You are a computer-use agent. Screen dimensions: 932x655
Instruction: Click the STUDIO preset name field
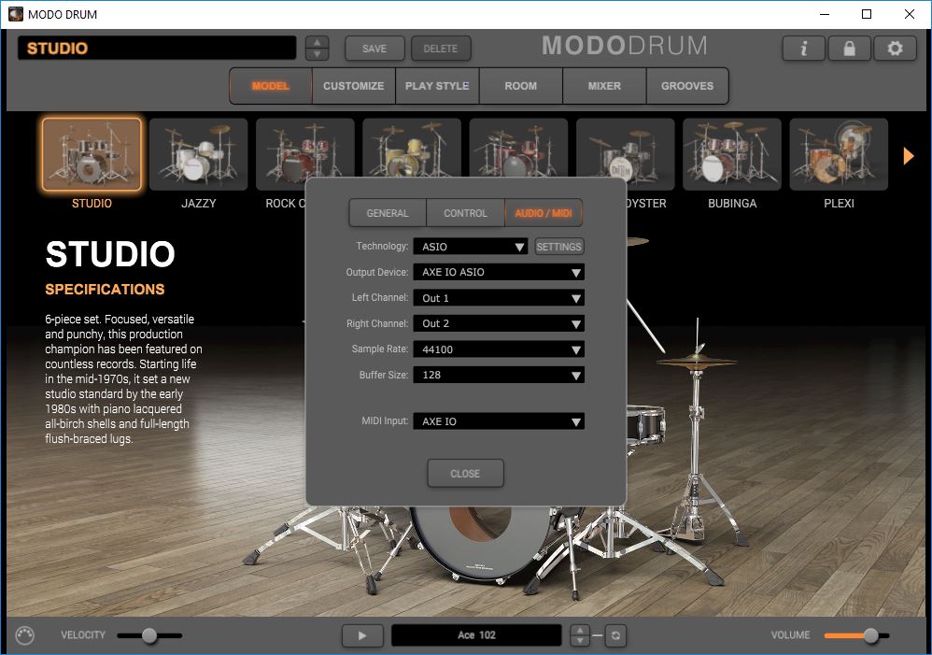157,49
